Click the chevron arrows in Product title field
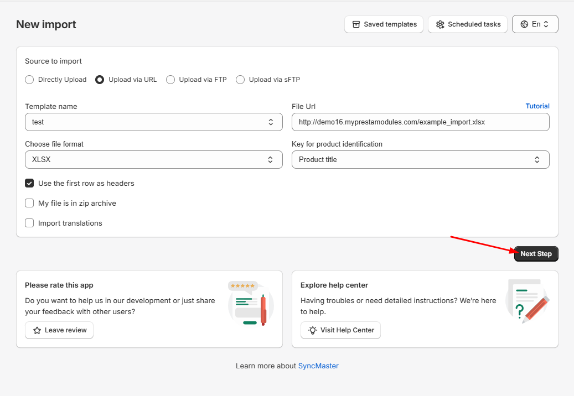 tap(537, 159)
